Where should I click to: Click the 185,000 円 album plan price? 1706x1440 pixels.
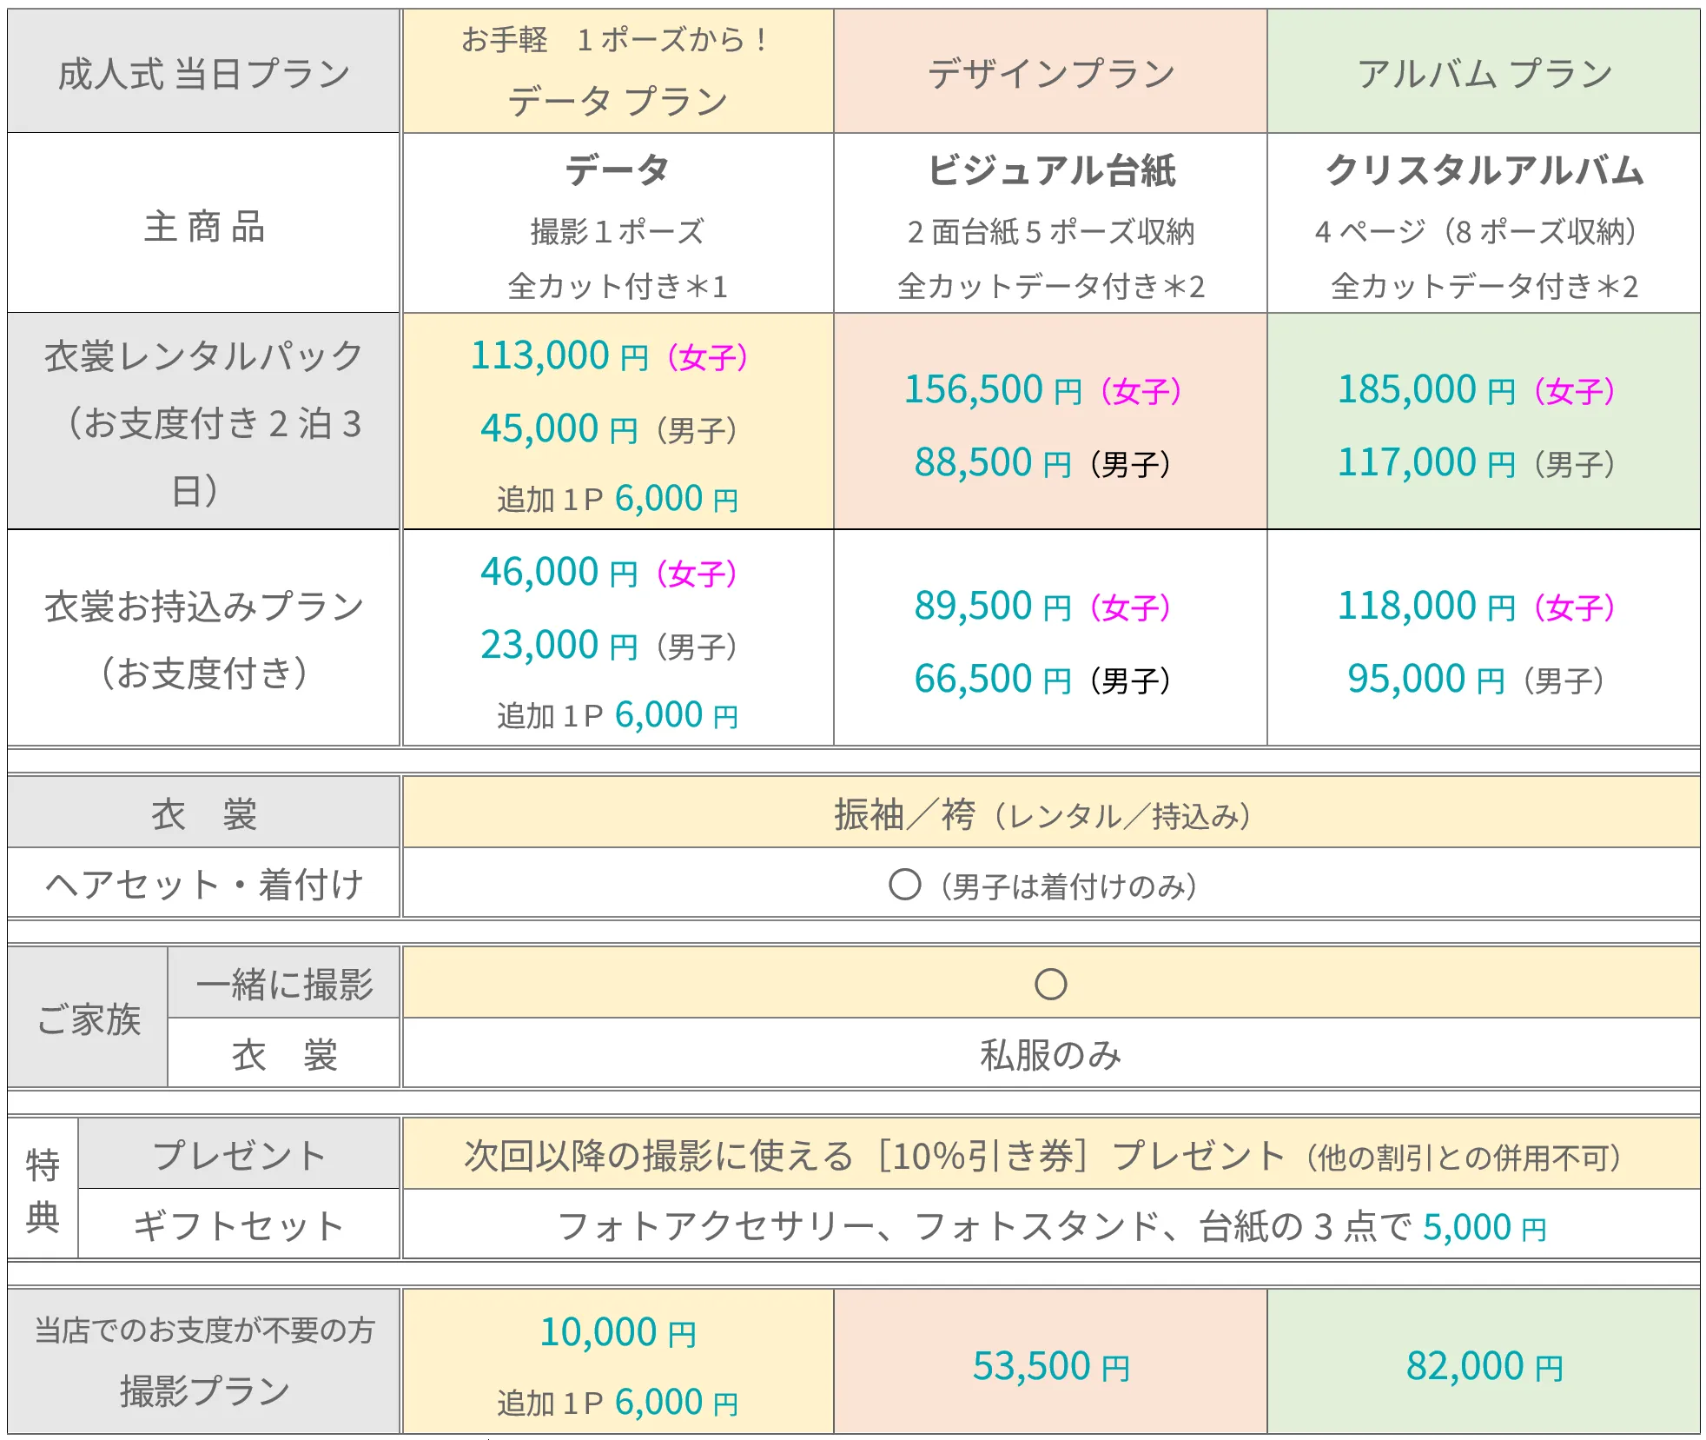point(1425,389)
